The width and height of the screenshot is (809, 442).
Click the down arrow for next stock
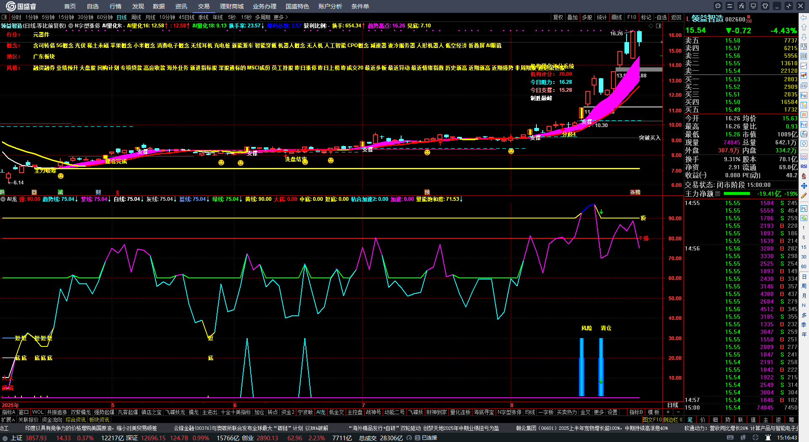tap(804, 37)
